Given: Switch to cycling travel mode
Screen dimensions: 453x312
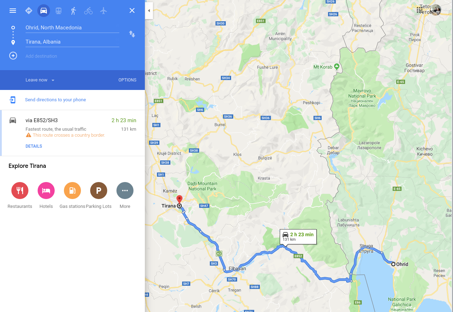Looking at the screenshot, I should coord(88,11).
